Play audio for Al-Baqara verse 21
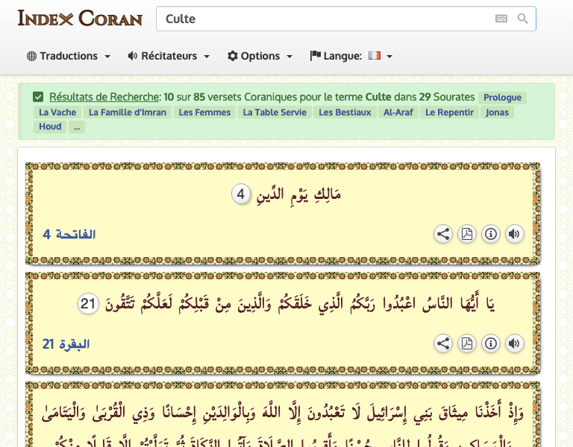Screen dimensions: 573x447 [x=514, y=343]
